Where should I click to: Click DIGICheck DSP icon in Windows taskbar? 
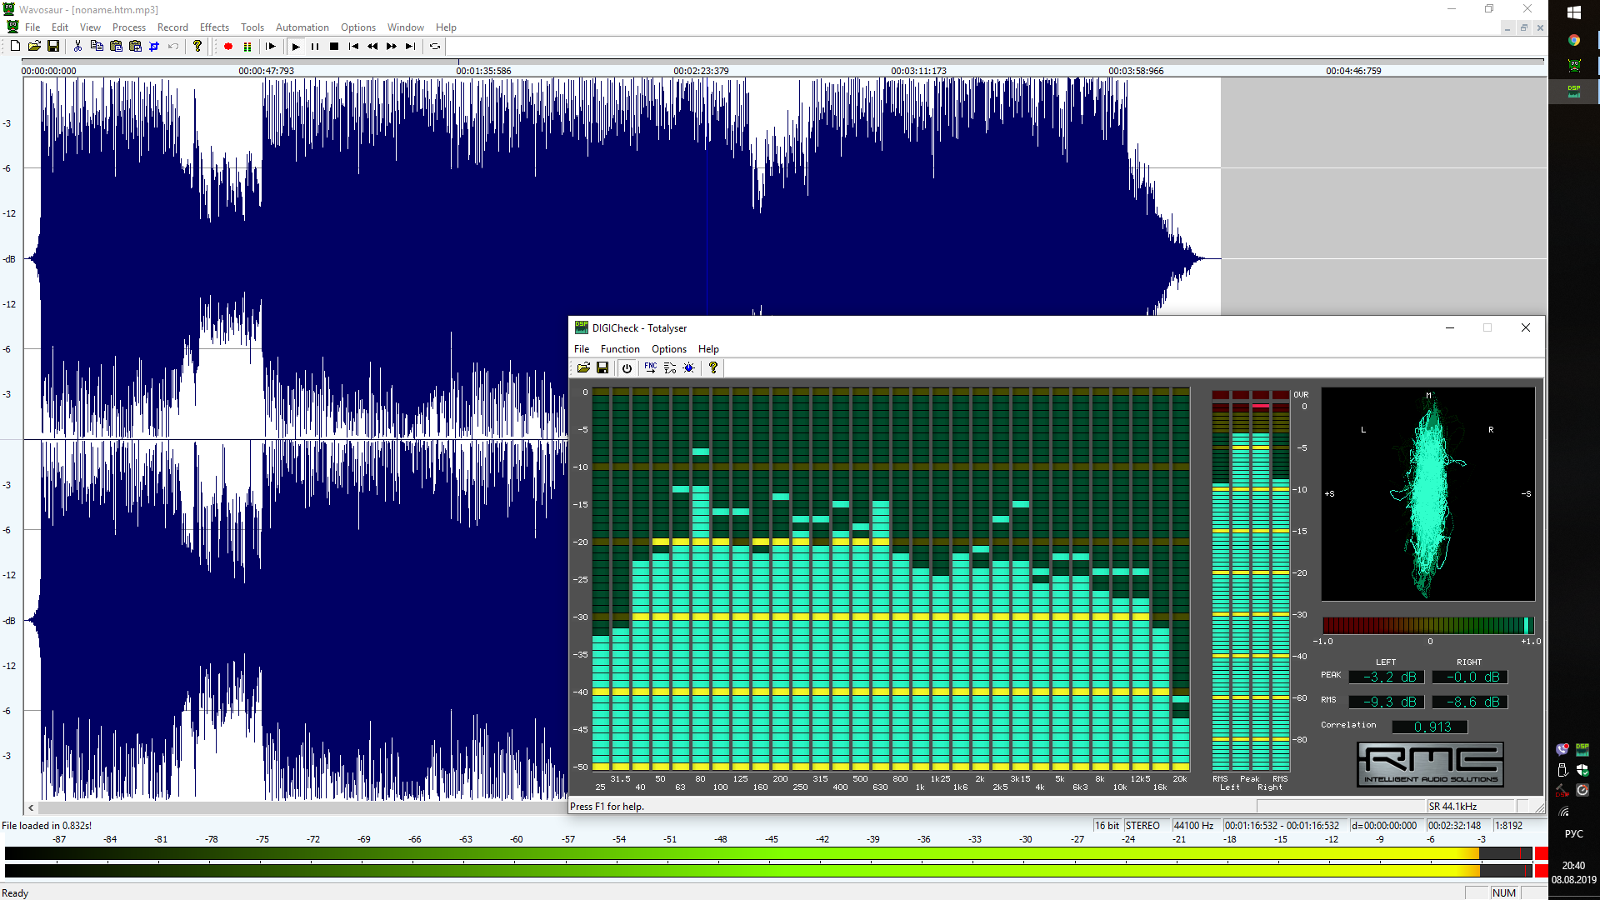[x=1573, y=91]
